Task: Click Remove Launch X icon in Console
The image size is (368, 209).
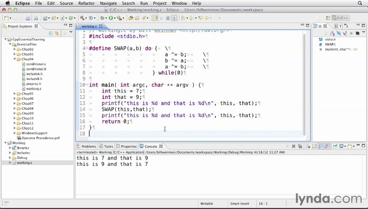Action: [x=294, y=146]
